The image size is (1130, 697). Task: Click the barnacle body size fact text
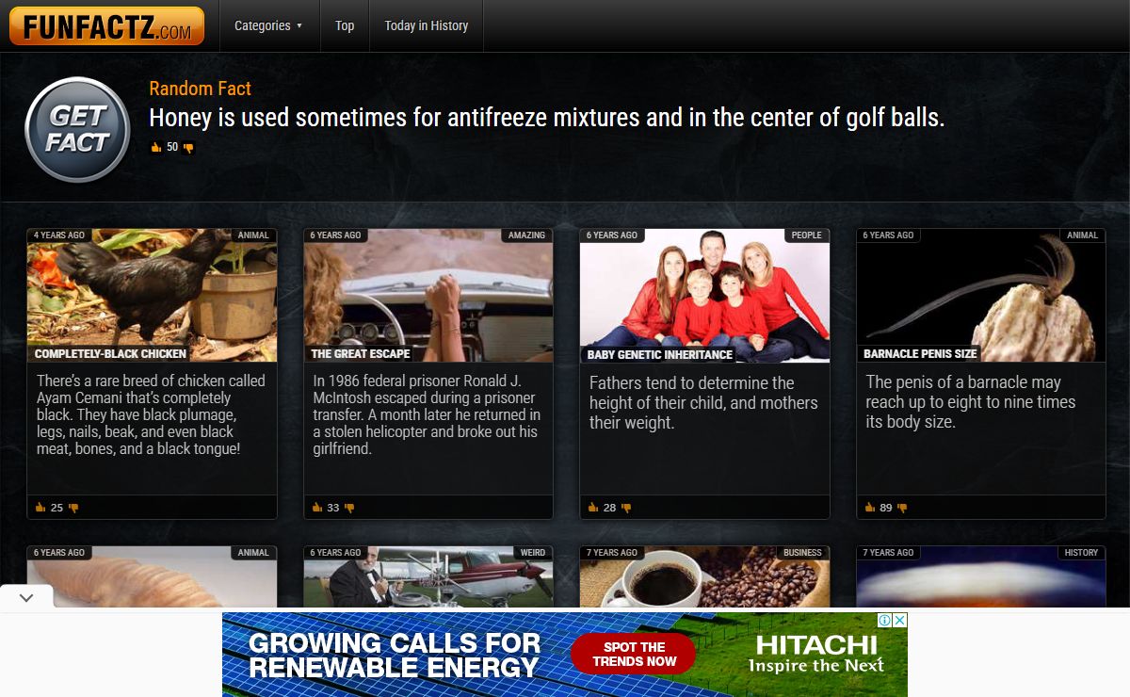pyautogui.click(x=971, y=402)
